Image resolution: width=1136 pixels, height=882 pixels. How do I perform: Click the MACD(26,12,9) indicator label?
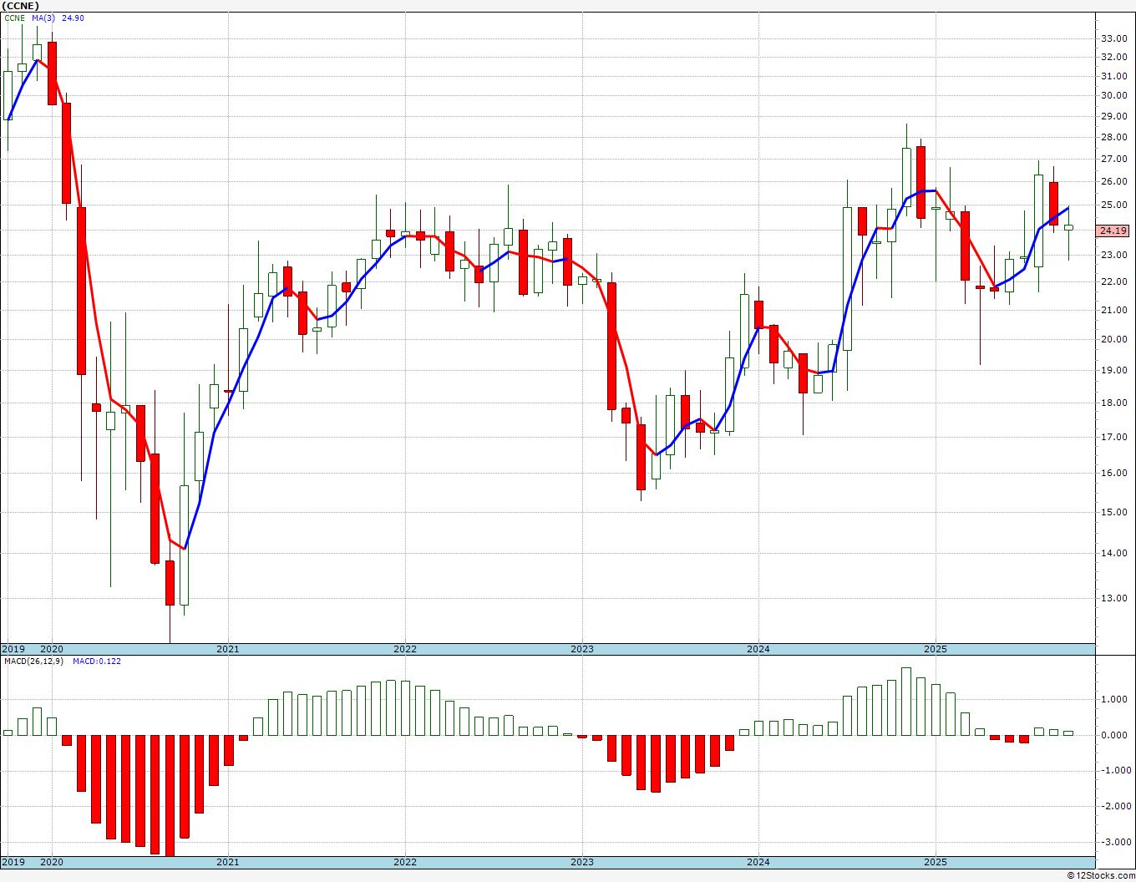pos(33,661)
